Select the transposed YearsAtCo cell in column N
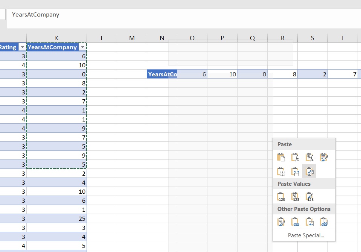Image resolution: width=361 pixels, height=252 pixels. (162, 74)
